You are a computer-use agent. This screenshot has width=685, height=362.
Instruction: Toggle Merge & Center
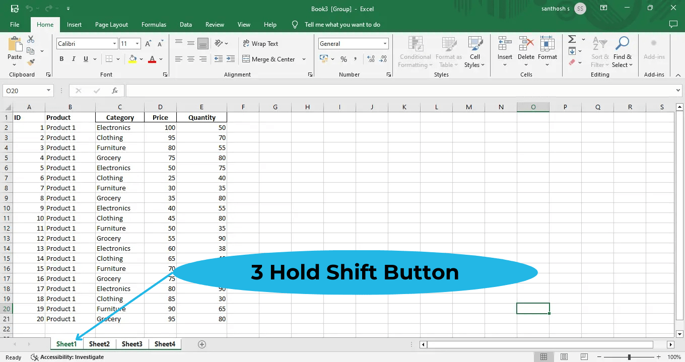coord(270,59)
